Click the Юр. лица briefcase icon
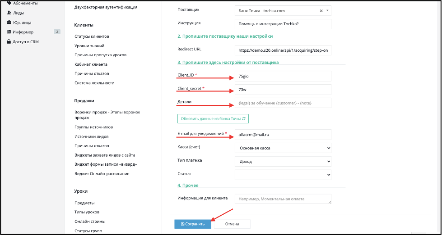The image size is (442, 235). [9, 23]
